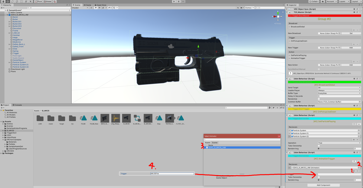Select the Rotate tool in the toolbar

point(12,2)
